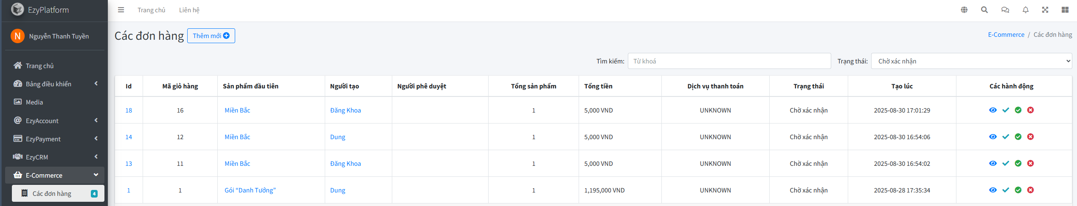1077x206 pixels.
Task: Click the Từ khoá search field
Action: pos(729,61)
